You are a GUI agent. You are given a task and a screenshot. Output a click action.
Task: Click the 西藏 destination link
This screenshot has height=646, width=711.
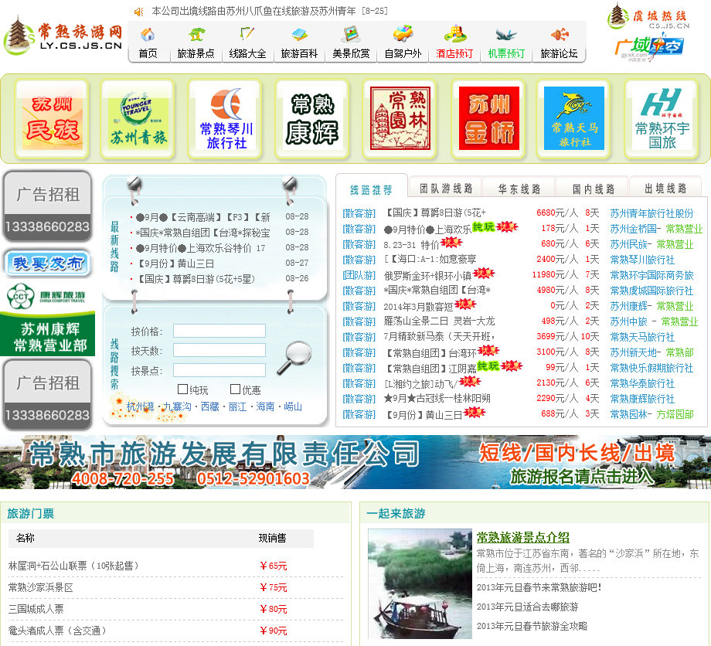tap(210, 406)
